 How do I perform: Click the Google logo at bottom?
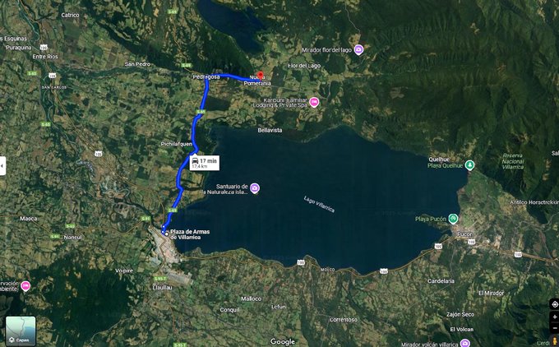point(282,341)
